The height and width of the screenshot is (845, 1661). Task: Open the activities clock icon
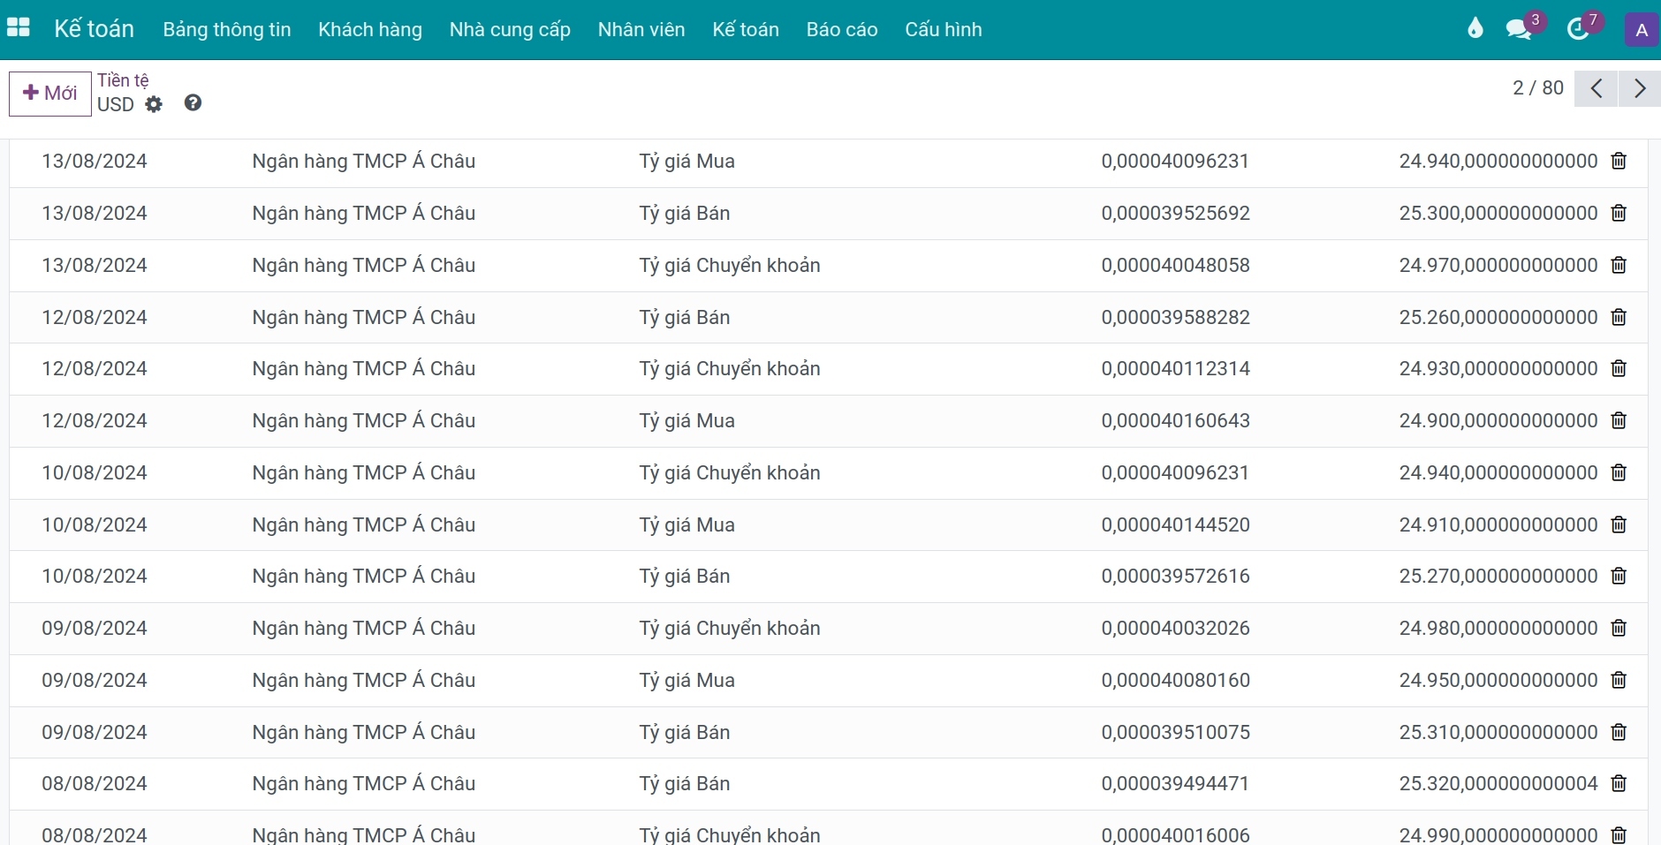pyautogui.click(x=1578, y=29)
